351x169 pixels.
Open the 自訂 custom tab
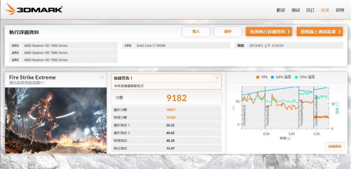[310, 10]
